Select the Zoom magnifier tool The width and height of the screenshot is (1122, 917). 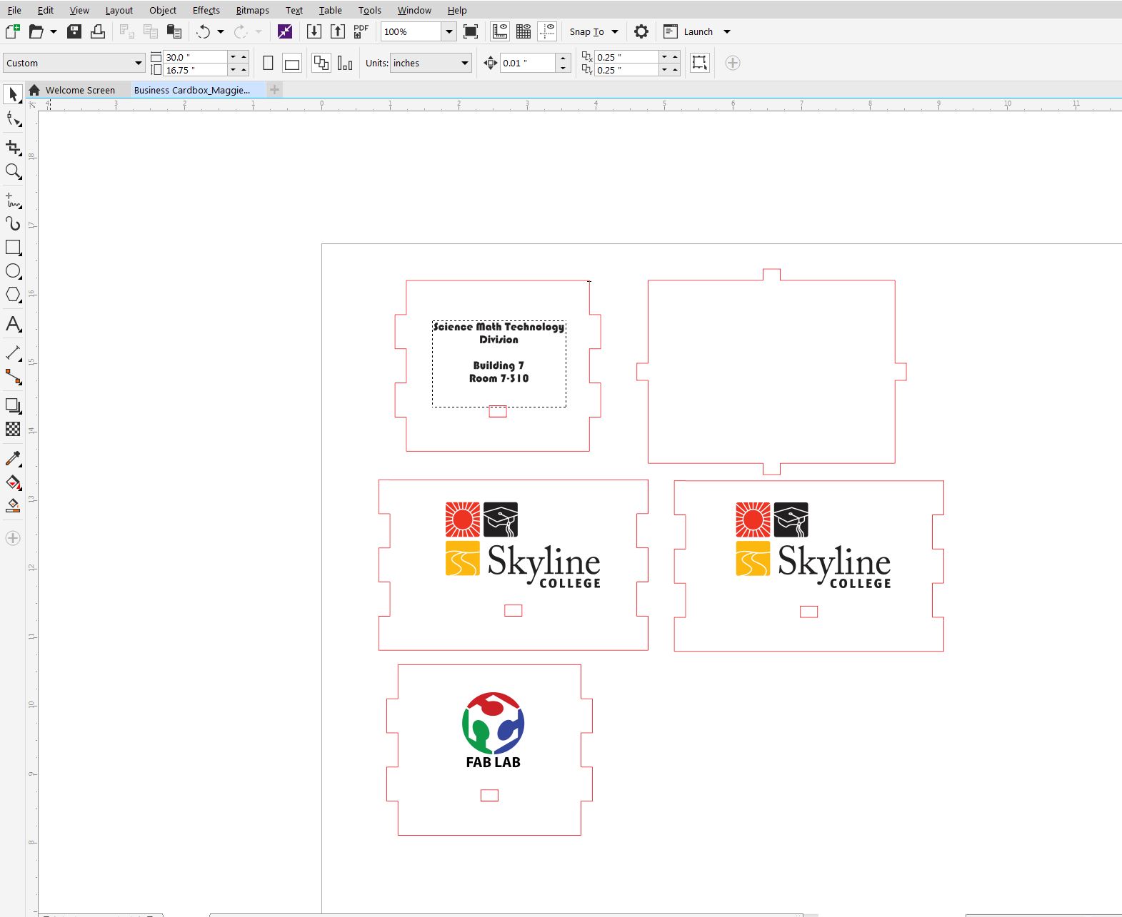[13, 171]
